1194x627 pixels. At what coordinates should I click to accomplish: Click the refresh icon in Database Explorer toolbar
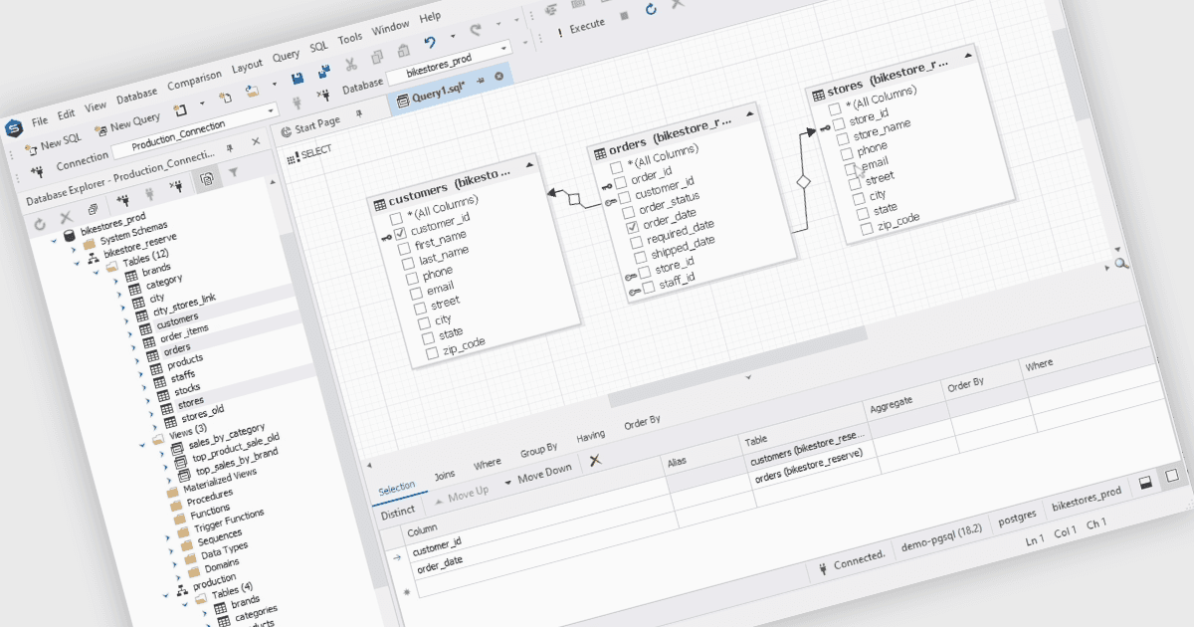[40, 225]
